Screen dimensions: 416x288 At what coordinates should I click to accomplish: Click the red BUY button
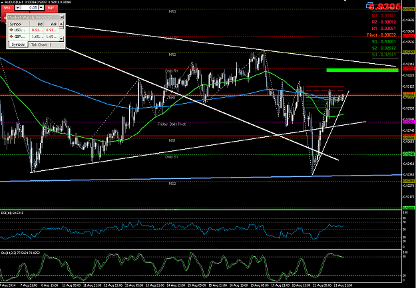pos(51,8)
